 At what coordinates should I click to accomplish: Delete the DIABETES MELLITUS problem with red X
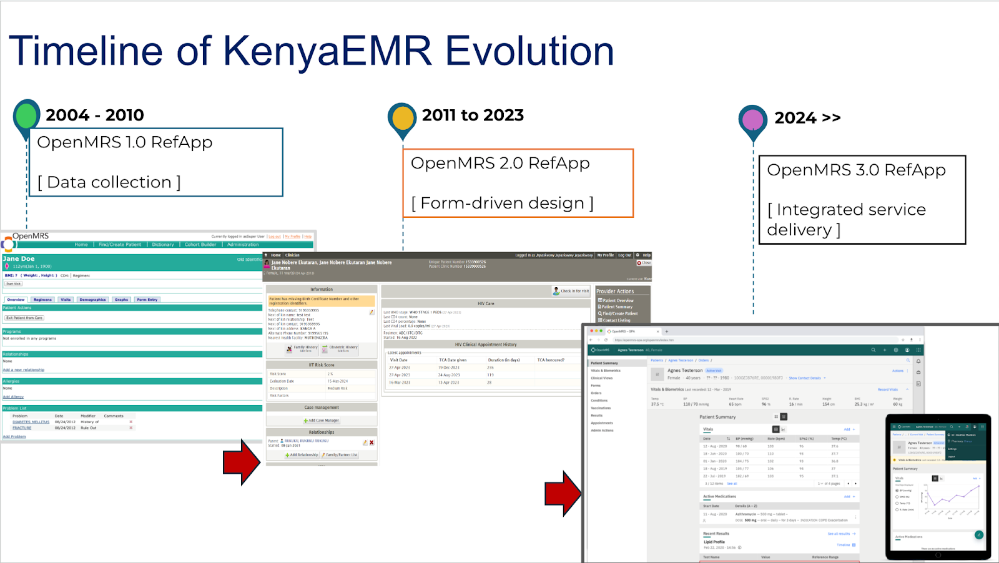(x=131, y=422)
